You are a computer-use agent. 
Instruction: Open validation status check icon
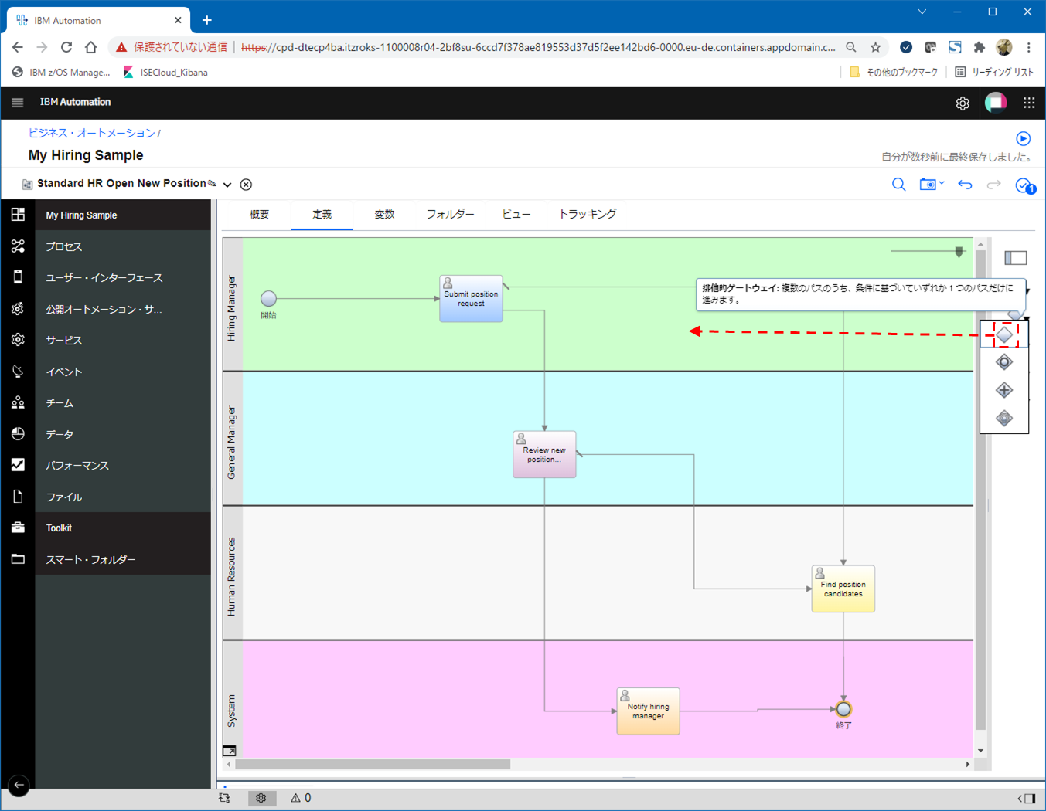click(x=1025, y=185)
